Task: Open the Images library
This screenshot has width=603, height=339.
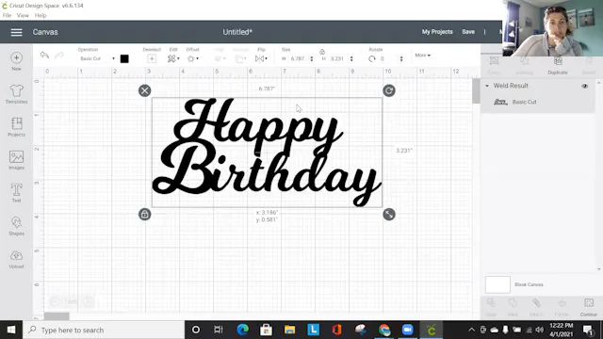Action: pos(16,160)
